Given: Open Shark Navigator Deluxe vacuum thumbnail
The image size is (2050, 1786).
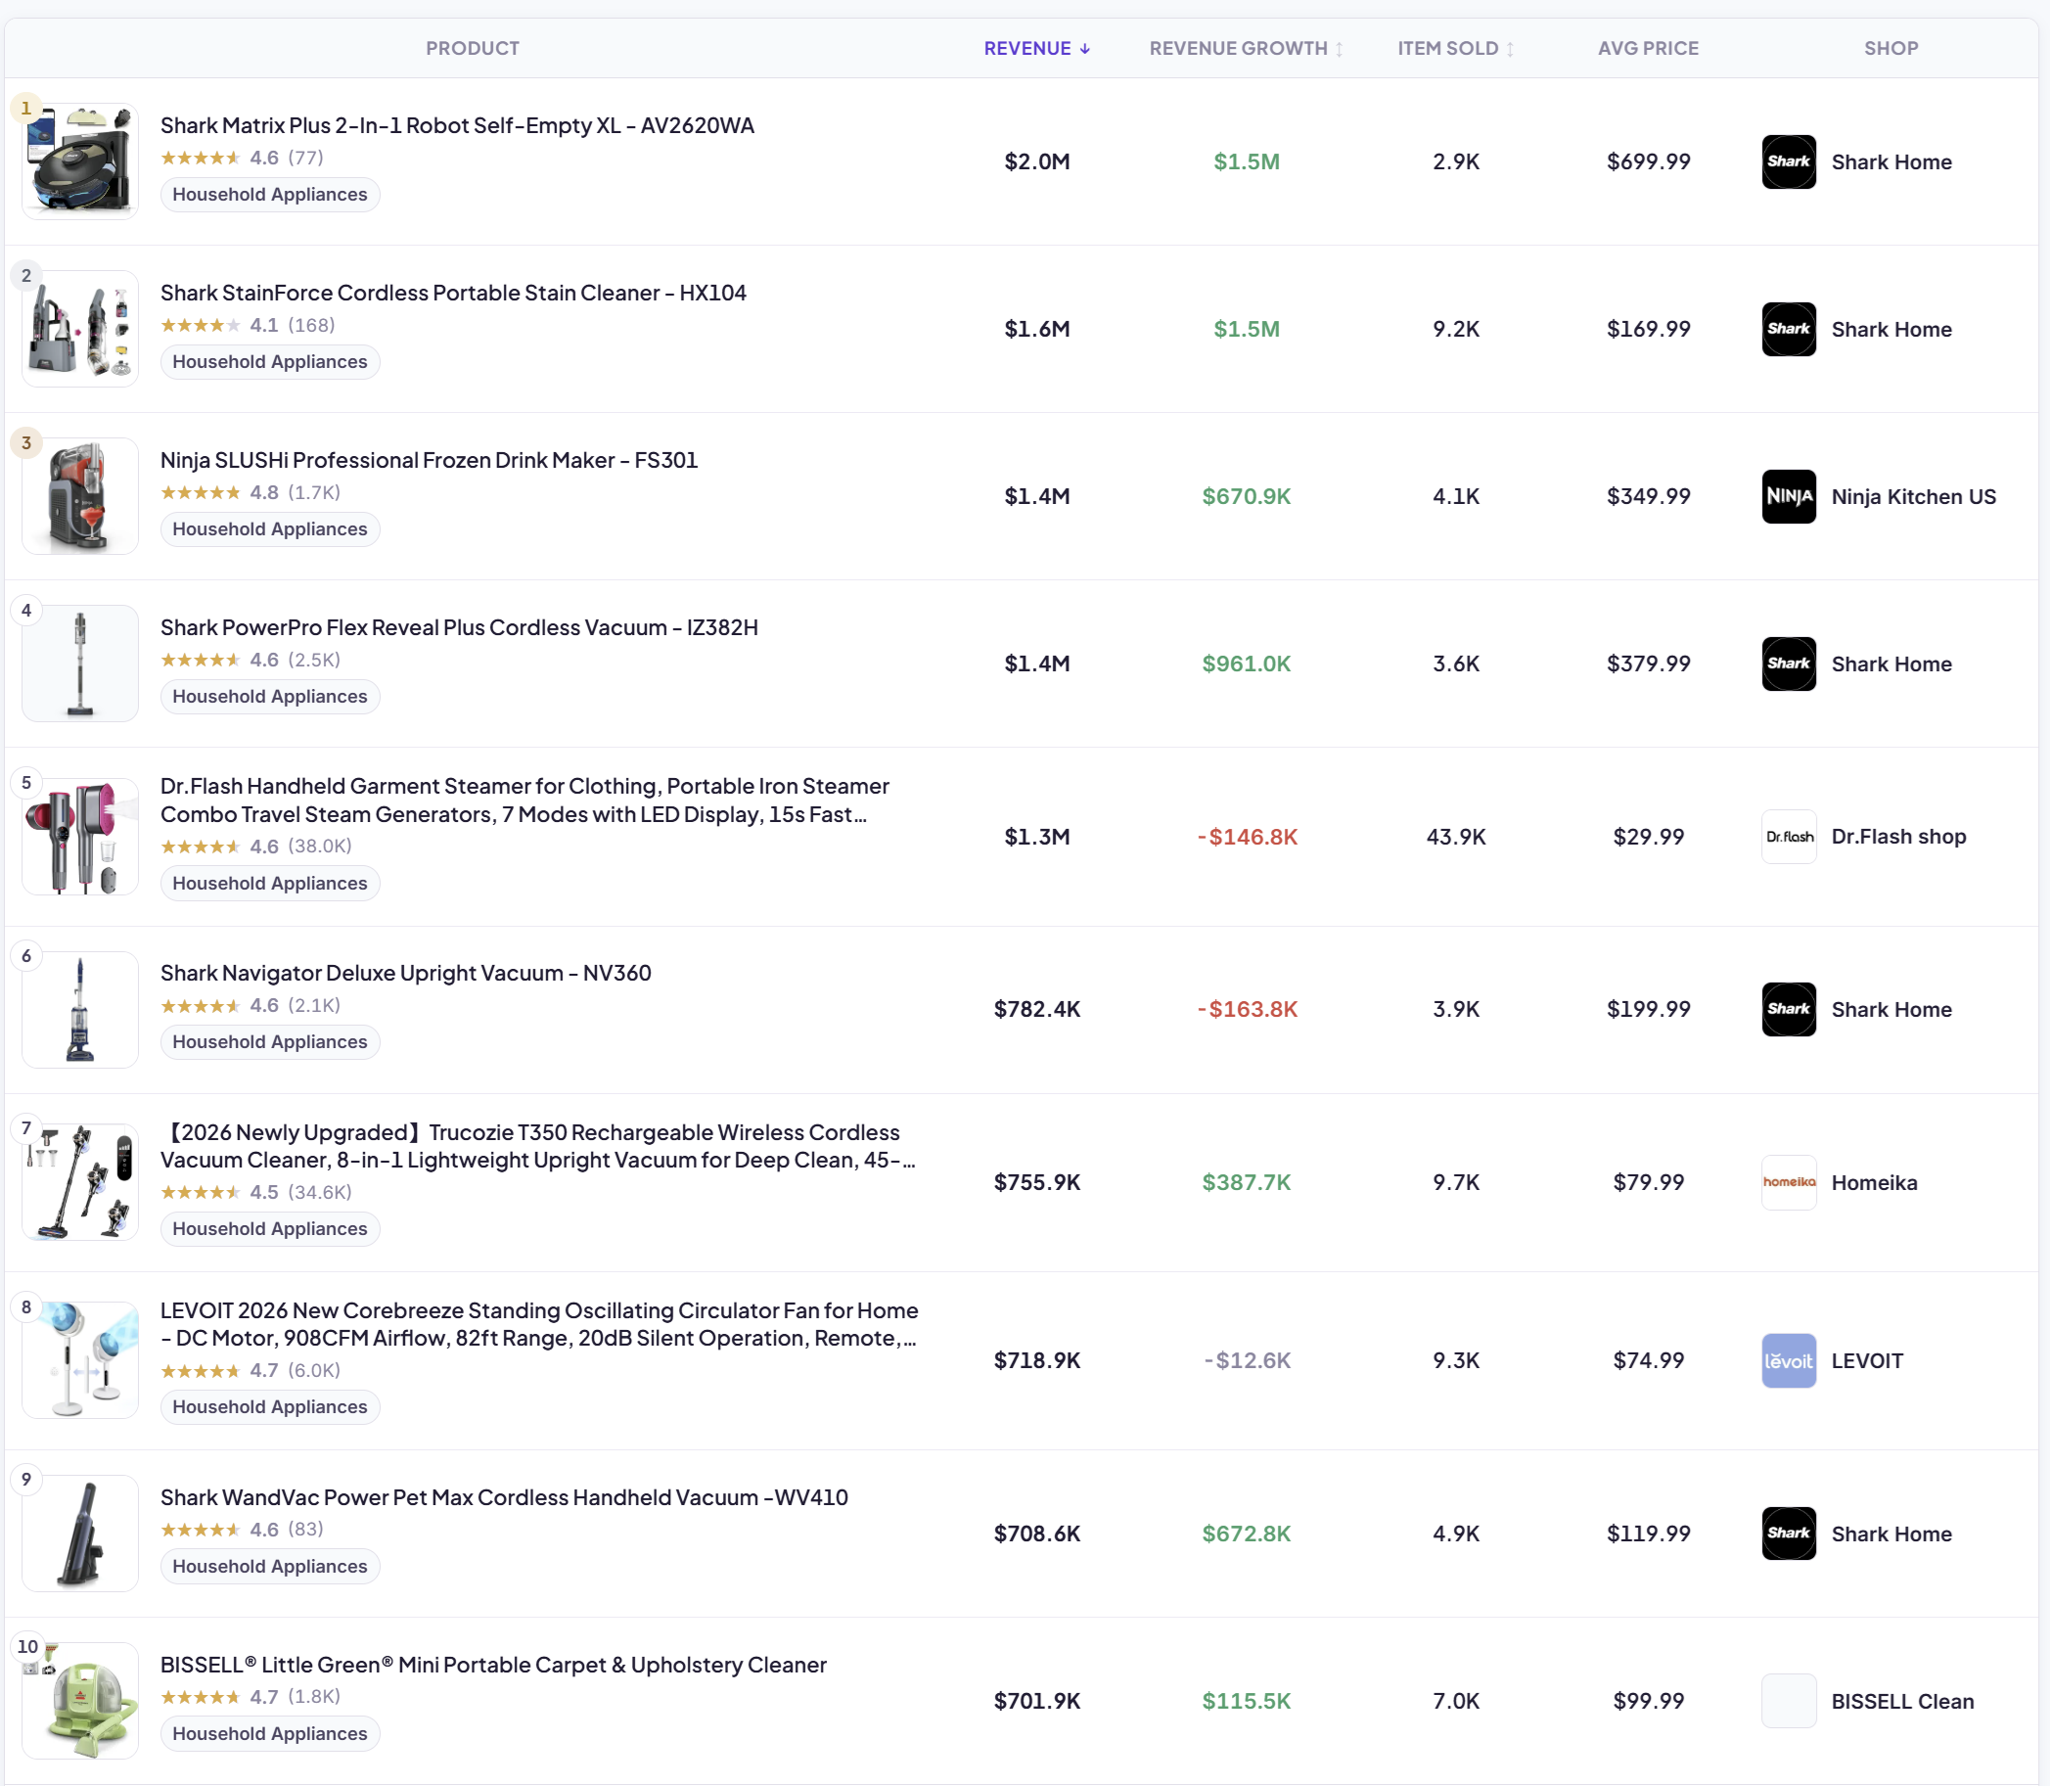Looking at the screenshot, I should 79,1009.
